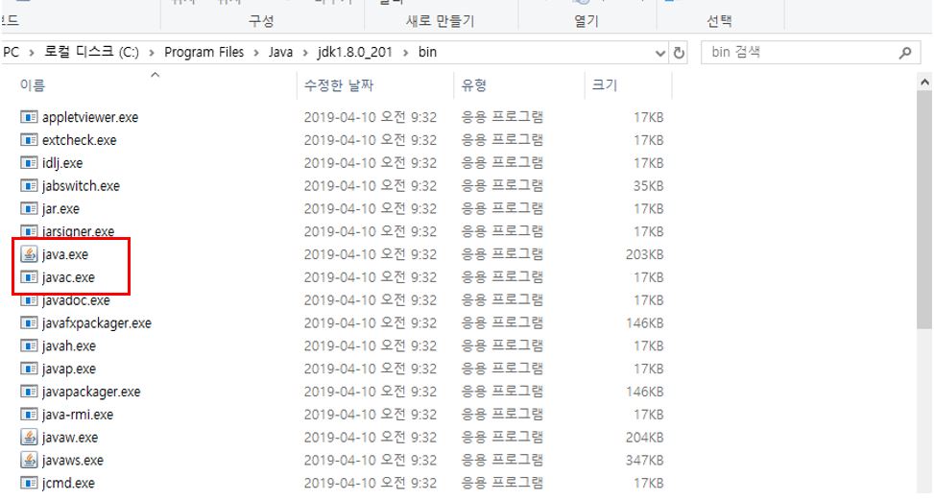Click the 203KB size of java.exe
This screenshot has height=500, width=934.
tap(644, 254)
